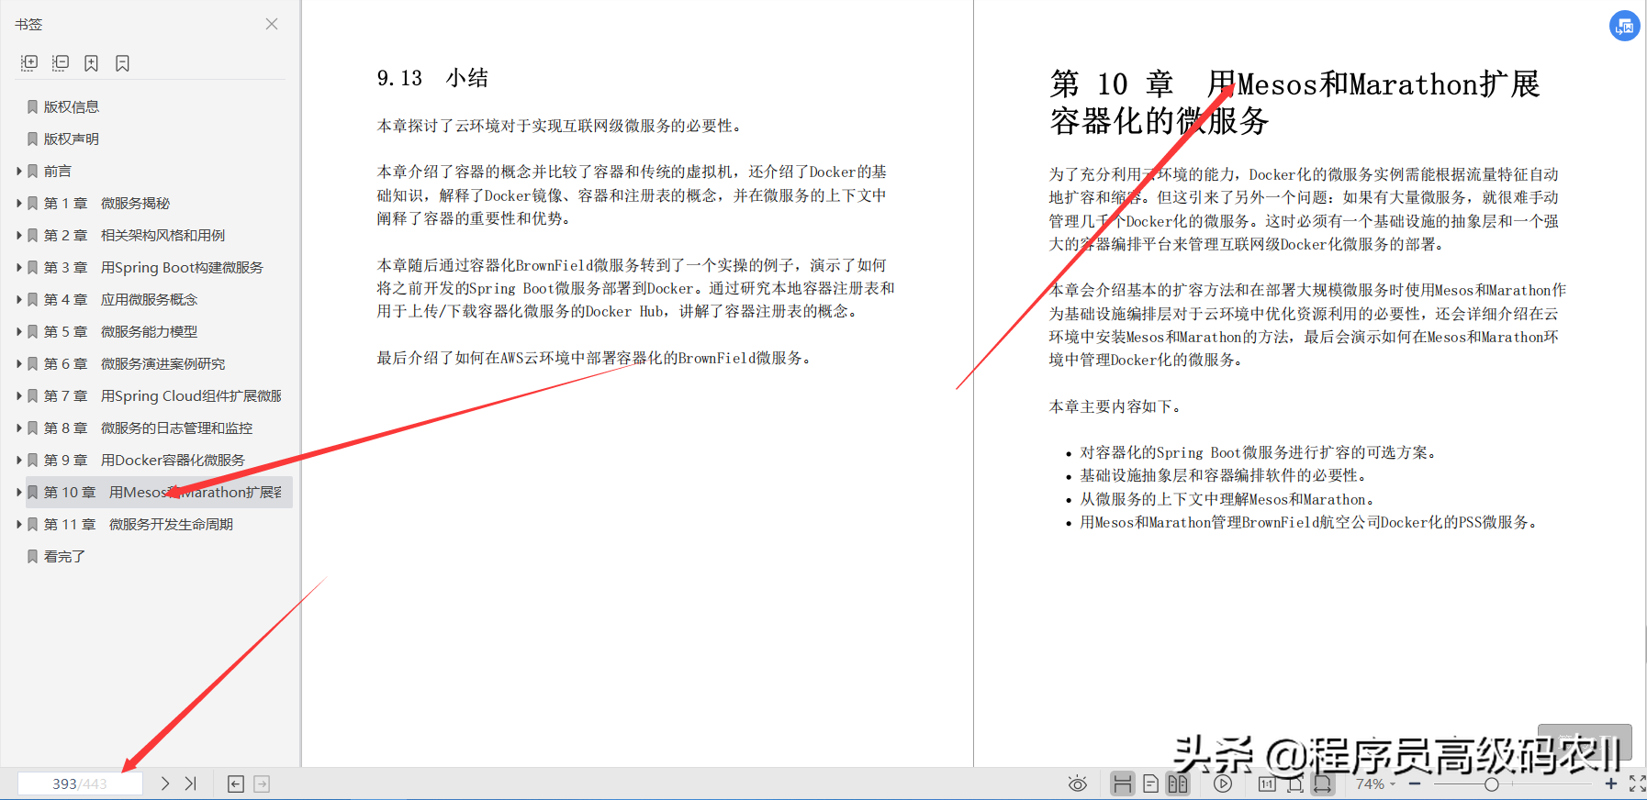Screen dimensions: 1647x800
Task: Go to the next page
Action: tap(165, 783)
